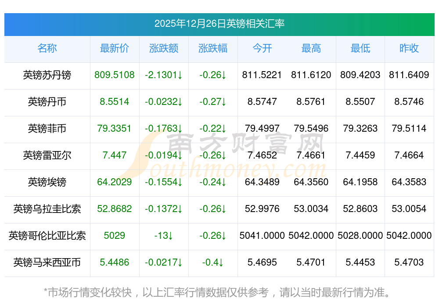
Task: Click low value 79.3263
Action: (x=360, y=128)
